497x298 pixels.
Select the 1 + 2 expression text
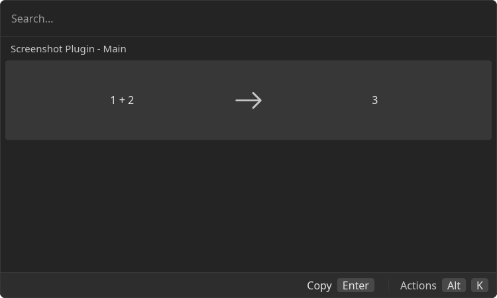coord(122,100)
